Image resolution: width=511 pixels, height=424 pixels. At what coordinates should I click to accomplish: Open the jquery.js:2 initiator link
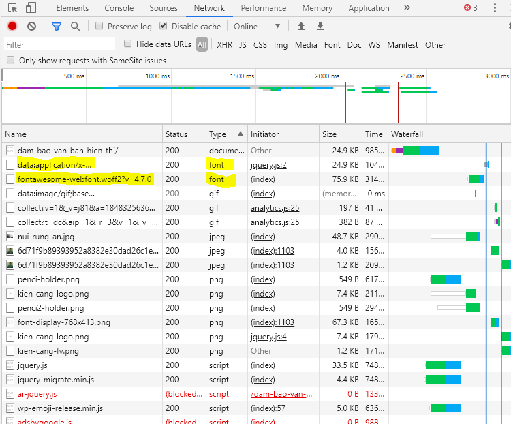[268, 165]
